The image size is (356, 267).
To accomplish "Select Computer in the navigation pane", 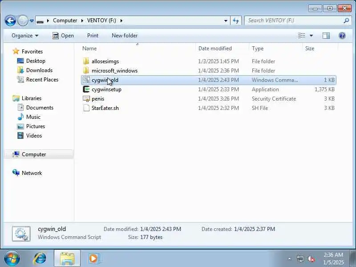I will pyautogui.click(x=34, y=154).
